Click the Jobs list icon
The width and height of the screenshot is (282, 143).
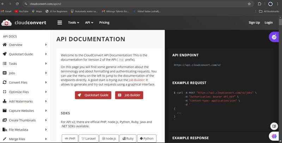tap(5, 73)
